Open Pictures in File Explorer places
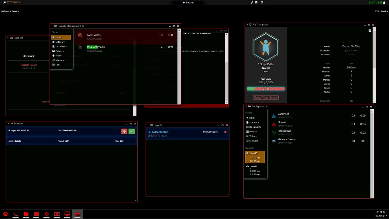The width and height of the screenshot is (389, 219). [252, 131]
